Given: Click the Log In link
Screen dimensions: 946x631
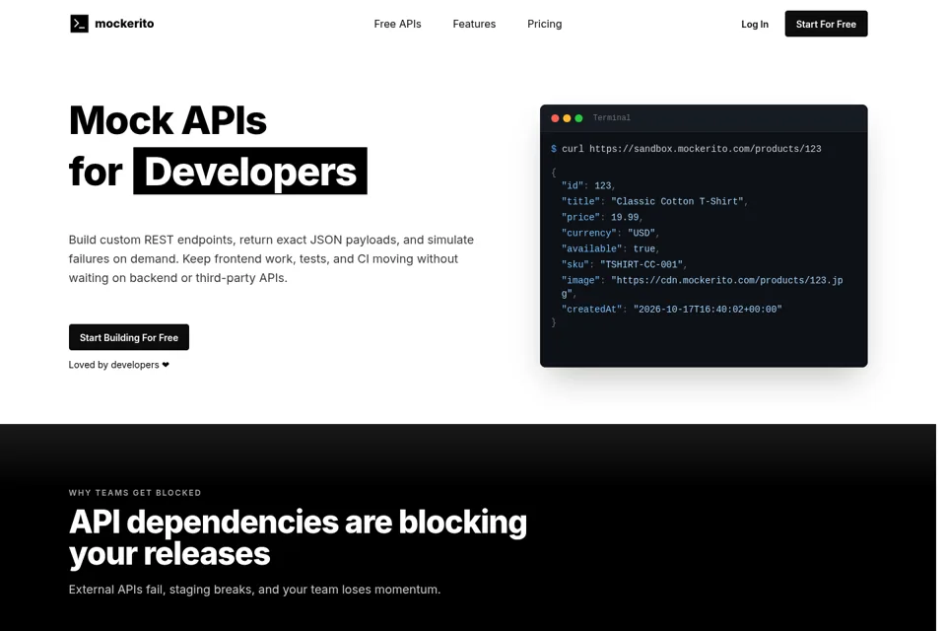Looking at the screenshot, I should pos(755,24).
